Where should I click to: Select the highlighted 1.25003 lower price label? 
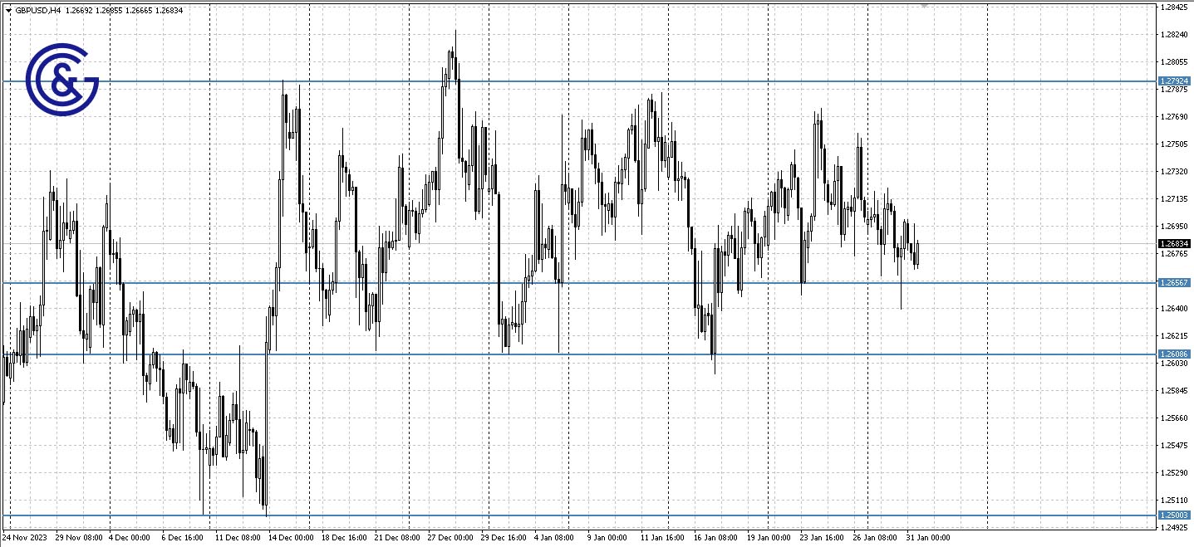pos(1176,515)
